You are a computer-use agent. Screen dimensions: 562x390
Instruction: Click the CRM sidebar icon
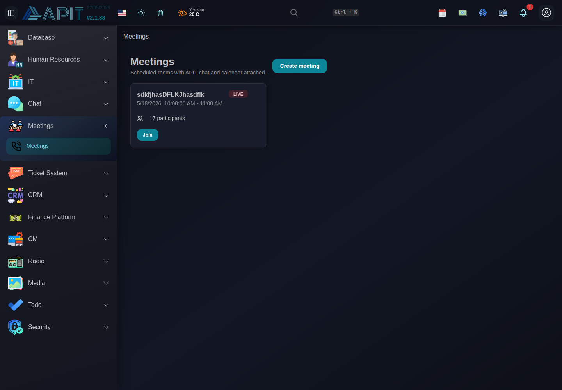(16, 195)
